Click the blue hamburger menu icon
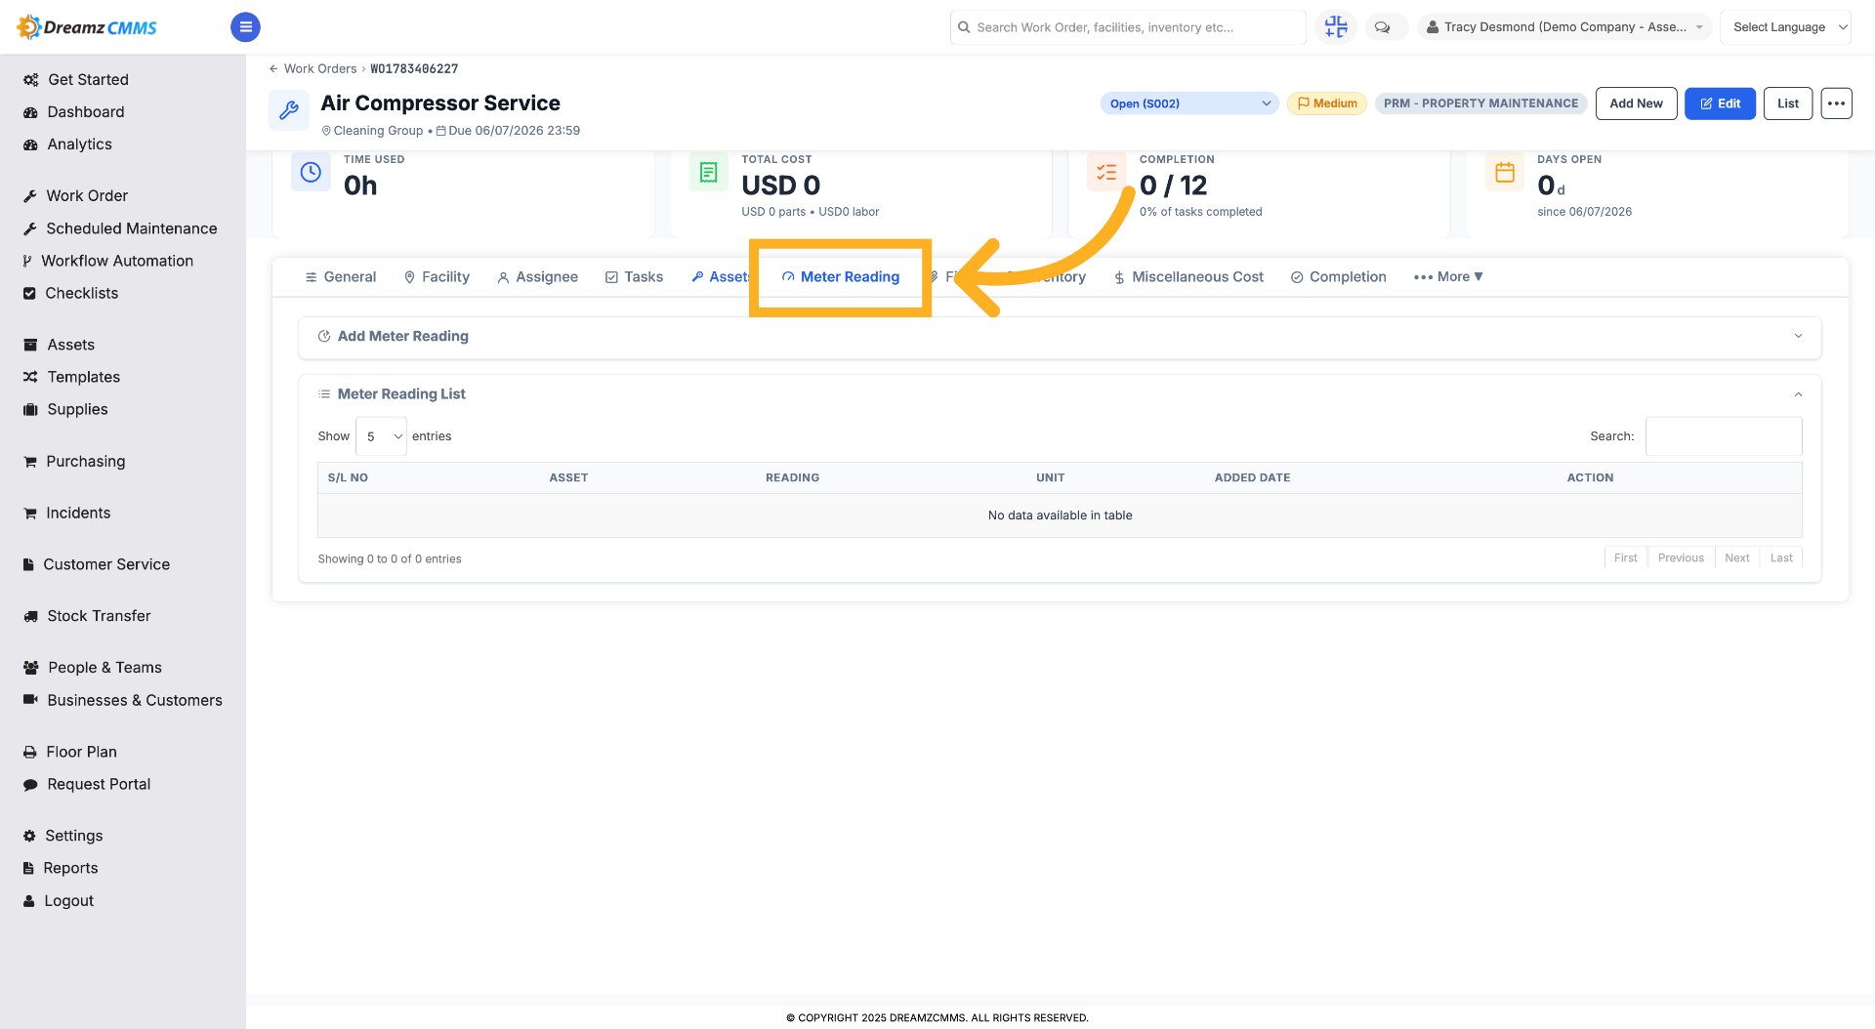 (245, 27)
